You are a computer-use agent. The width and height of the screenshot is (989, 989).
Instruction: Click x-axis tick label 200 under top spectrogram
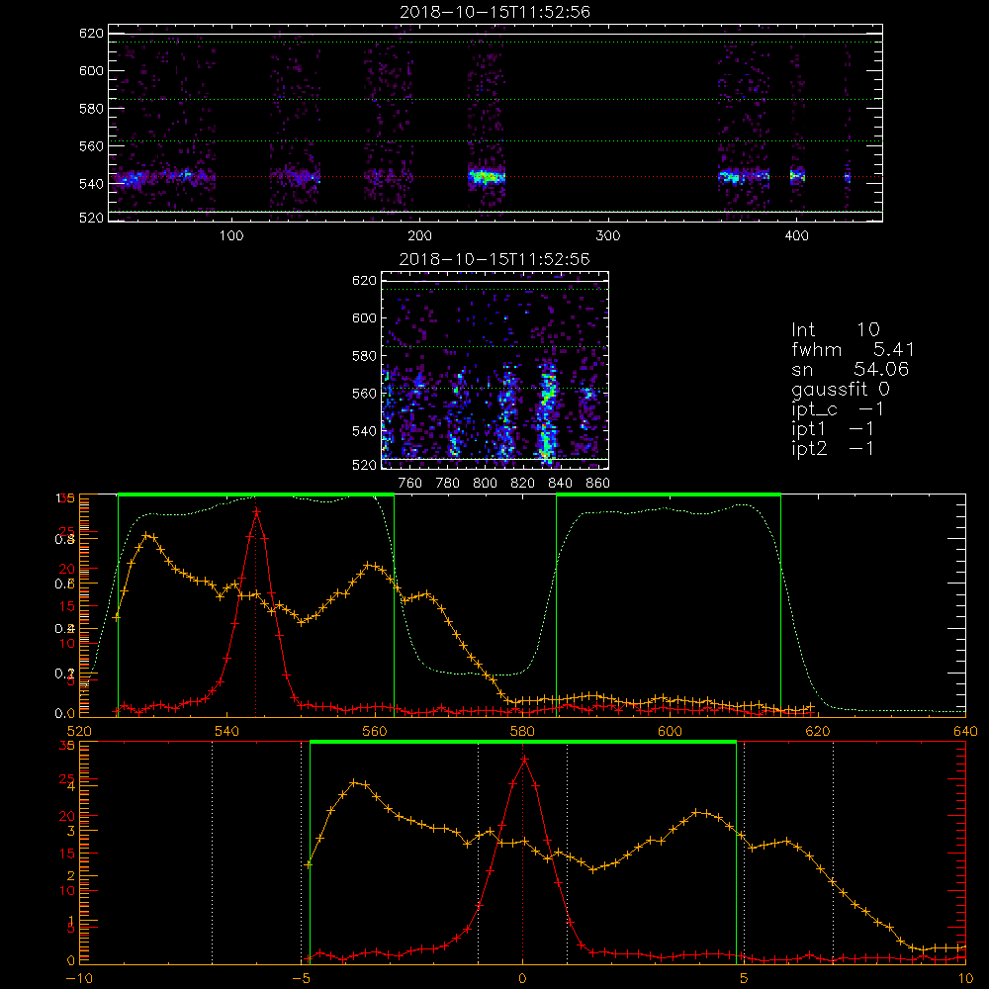[x=419, y=236]
